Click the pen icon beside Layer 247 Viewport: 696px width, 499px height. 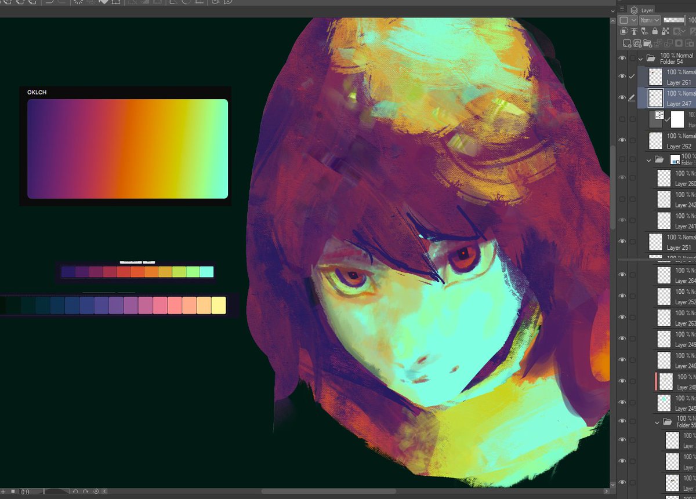[x=632, y=98]
